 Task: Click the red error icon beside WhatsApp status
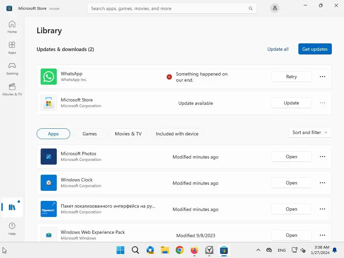[169, 77]
